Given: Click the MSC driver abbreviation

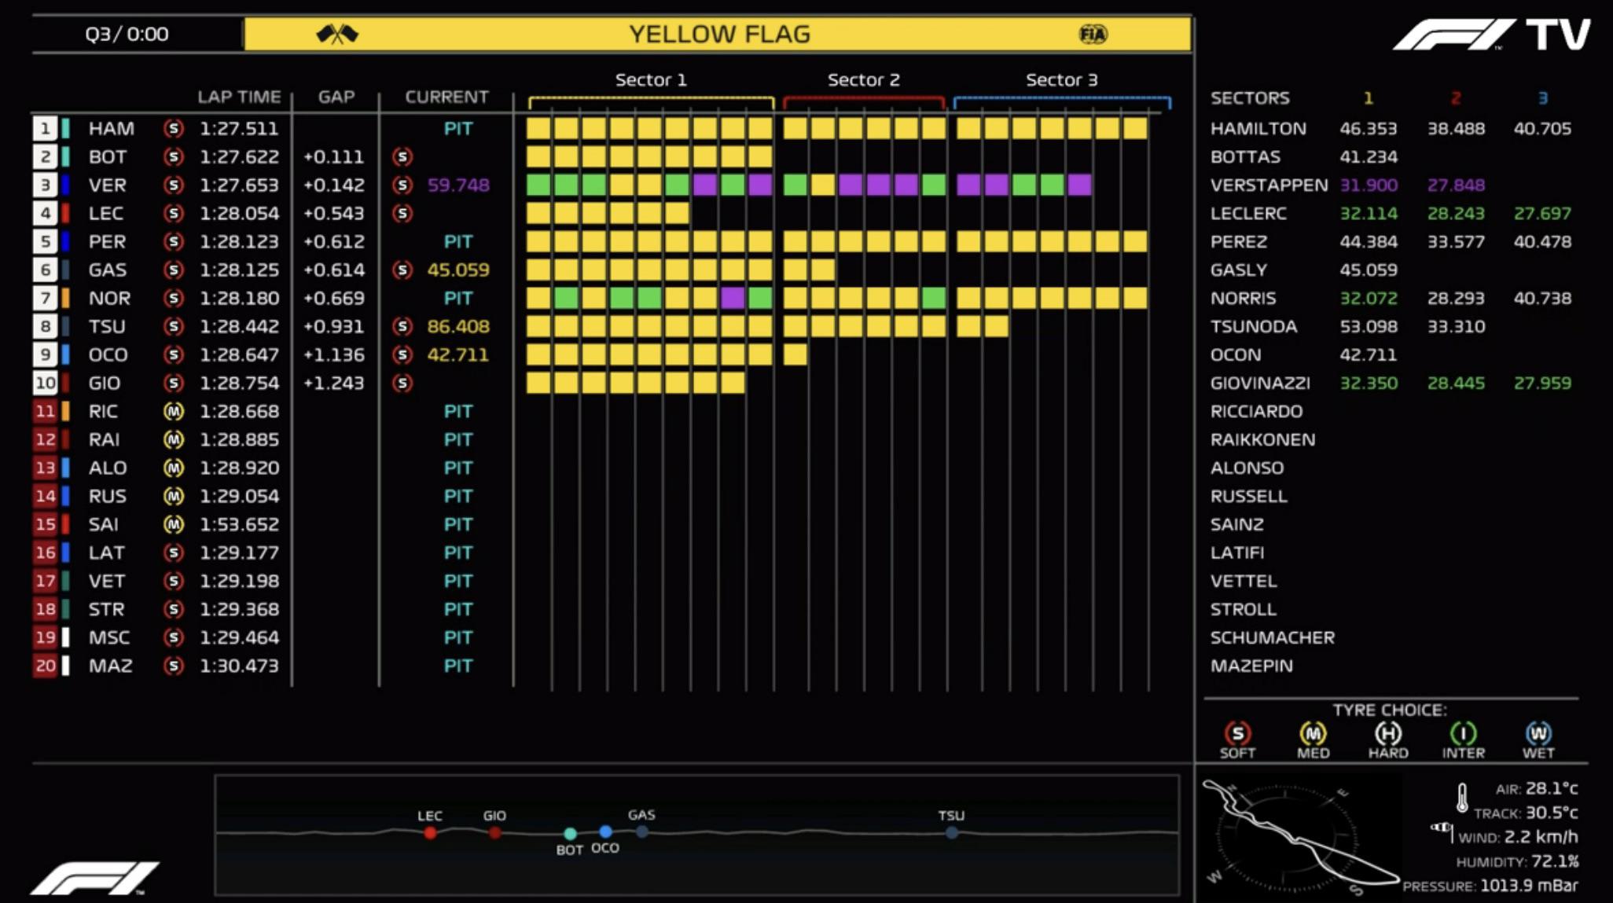Looking at the screenshot, I should tap(108, 637).
